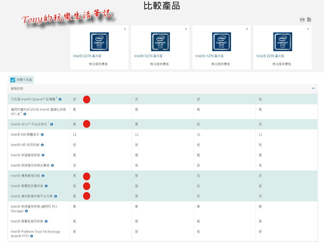
Task: Click H270 vPro value 否
Action: 198,124
